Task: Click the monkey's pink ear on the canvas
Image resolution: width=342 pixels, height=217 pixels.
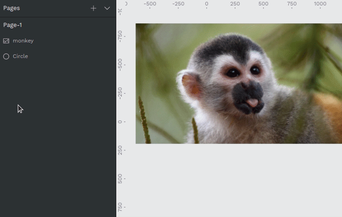Action: [191, 85]
